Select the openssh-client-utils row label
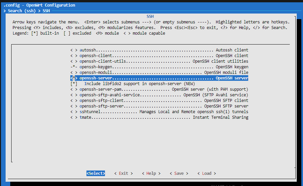 [x=103, y=61]
